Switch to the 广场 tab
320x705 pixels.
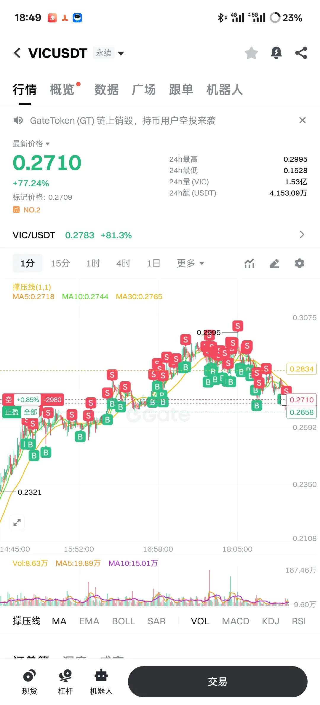(x=144, y=90)
